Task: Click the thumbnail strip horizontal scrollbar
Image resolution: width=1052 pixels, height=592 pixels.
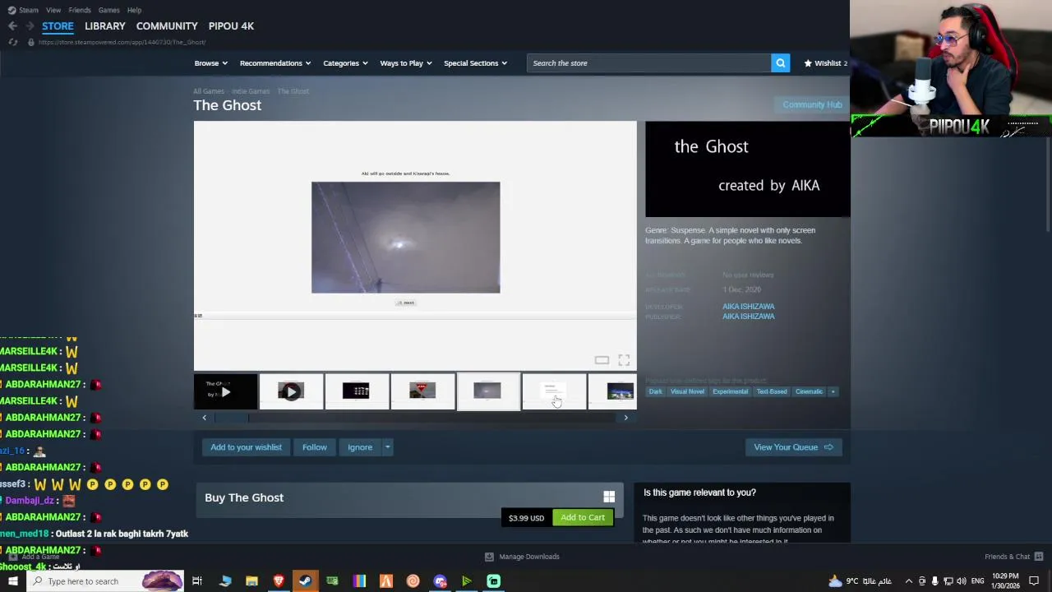Action: 415,418
